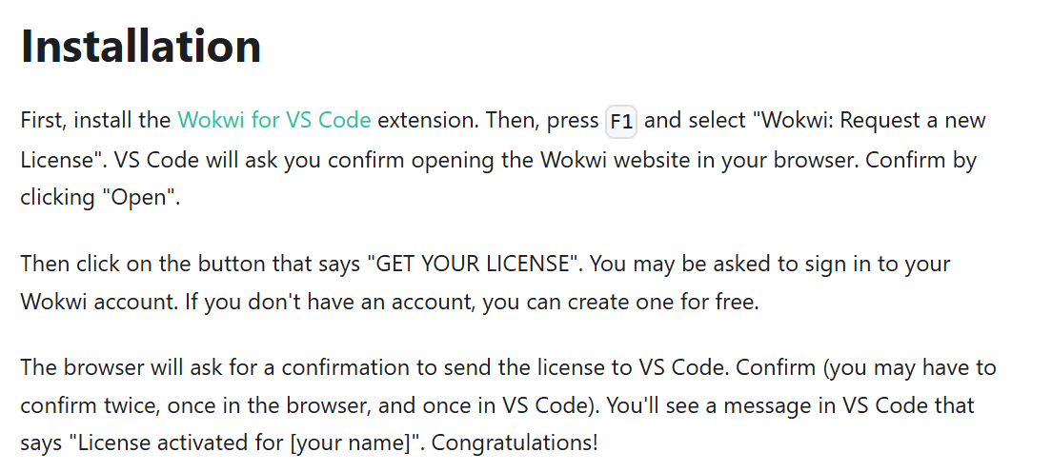Open the Wokwi for VS Code link
Viewport: 1052px width, 472px height.
274,121
